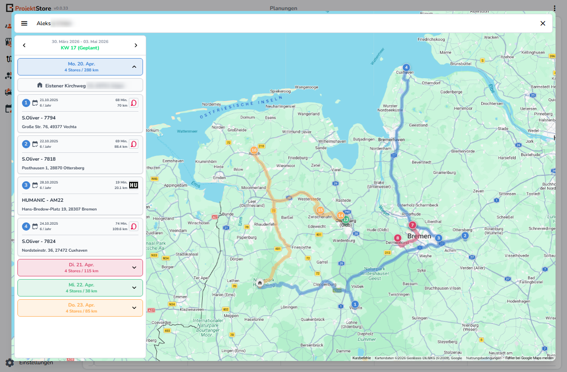Click map marker 4 at Cuxhaven
This screenshot has width=567, height=372.
pyautogui.click(x=406, y=67)
